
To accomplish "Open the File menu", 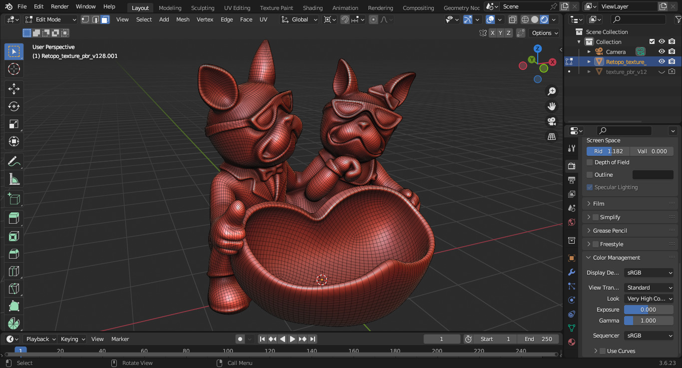I will tap(22, 6).
